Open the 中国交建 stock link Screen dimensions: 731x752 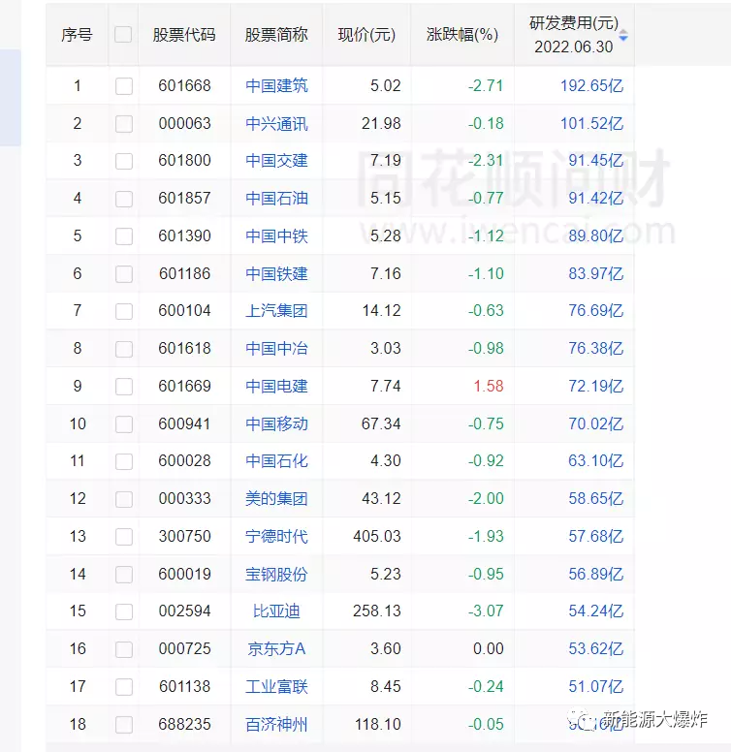276,161
